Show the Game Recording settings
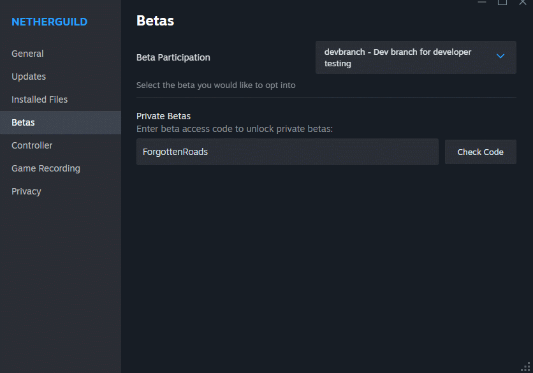The image size is (533, 373). point(46,168)
